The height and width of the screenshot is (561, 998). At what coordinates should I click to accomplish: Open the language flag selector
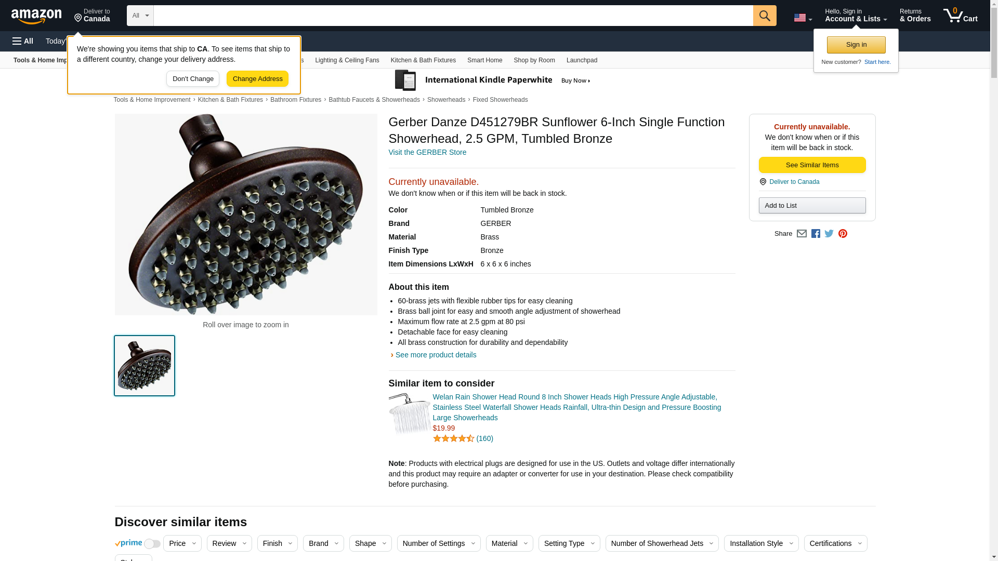click(x=803, y=18)
